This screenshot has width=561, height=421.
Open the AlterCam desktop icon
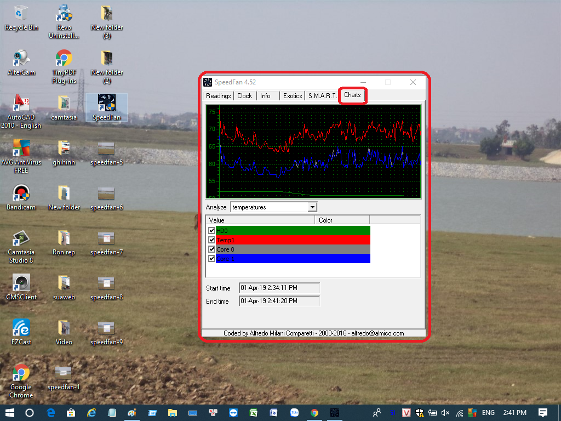[x=22, y=59]
